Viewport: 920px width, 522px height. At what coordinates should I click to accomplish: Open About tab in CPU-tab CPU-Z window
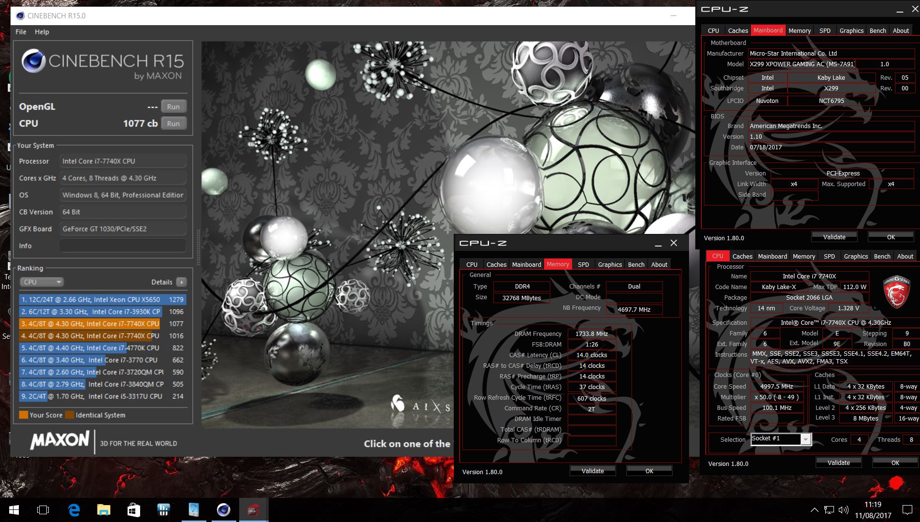[905, 256]
